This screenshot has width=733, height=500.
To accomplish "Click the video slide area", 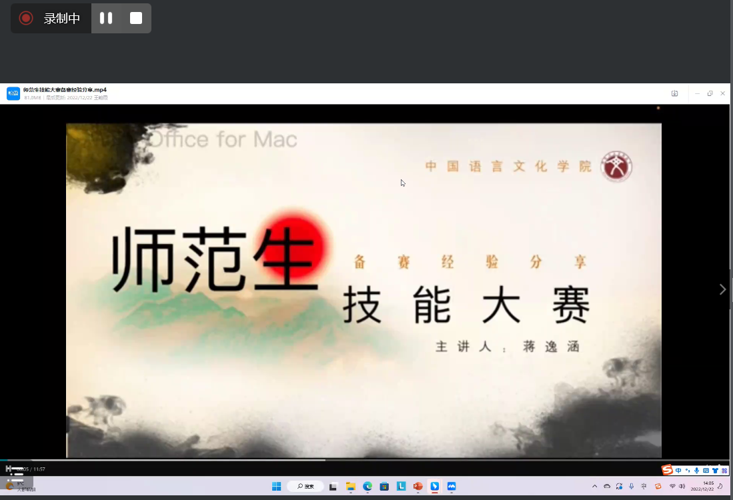I will coord(363,290).
